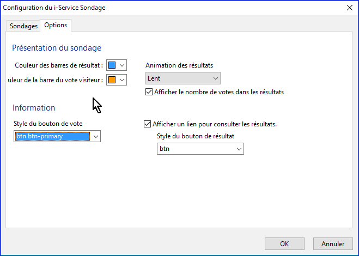Open the visitor vote bar color arrow
Viewport: 359px width, 256px height.
(122, 80)
